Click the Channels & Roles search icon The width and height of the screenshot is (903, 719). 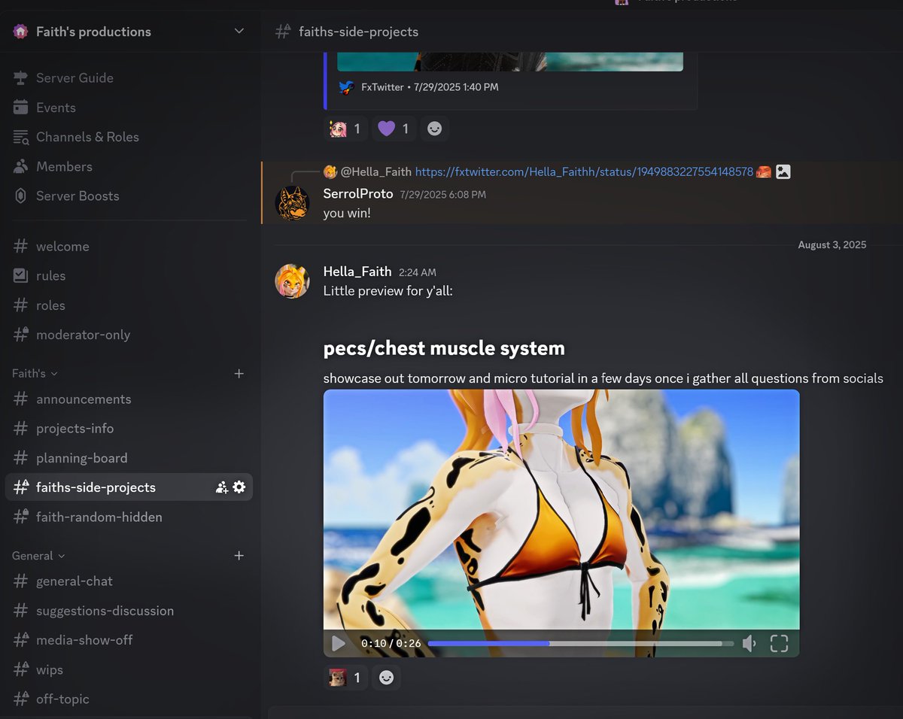tap(21, 137)
